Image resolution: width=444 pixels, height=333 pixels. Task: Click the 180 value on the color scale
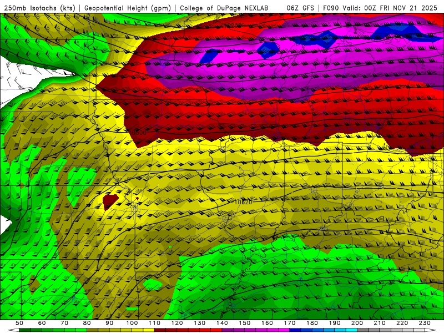pos(312,323)
